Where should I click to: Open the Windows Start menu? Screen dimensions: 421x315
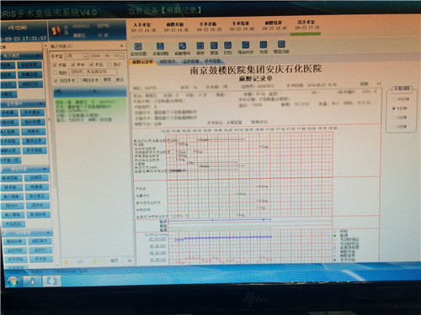coord(13,281)
